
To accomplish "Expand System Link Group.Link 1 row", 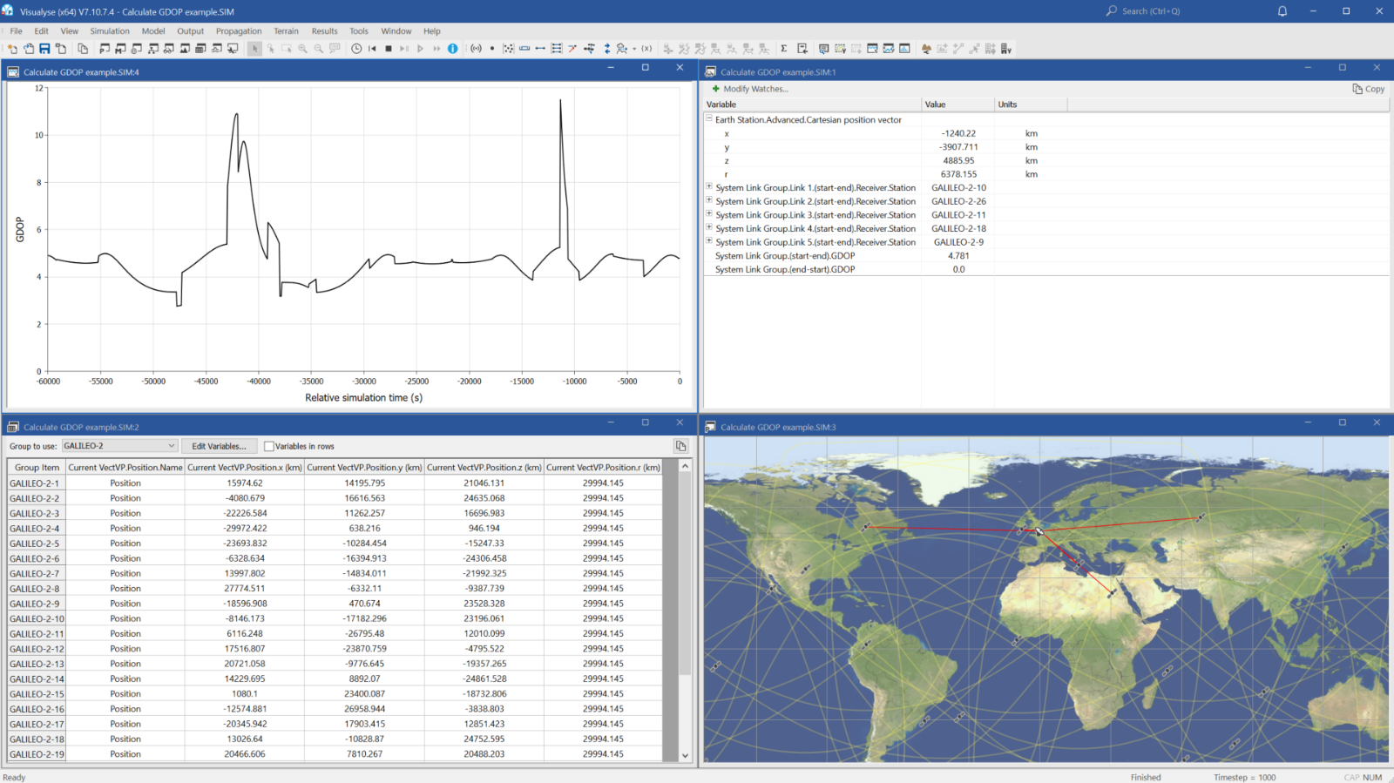I will [709, 187].
